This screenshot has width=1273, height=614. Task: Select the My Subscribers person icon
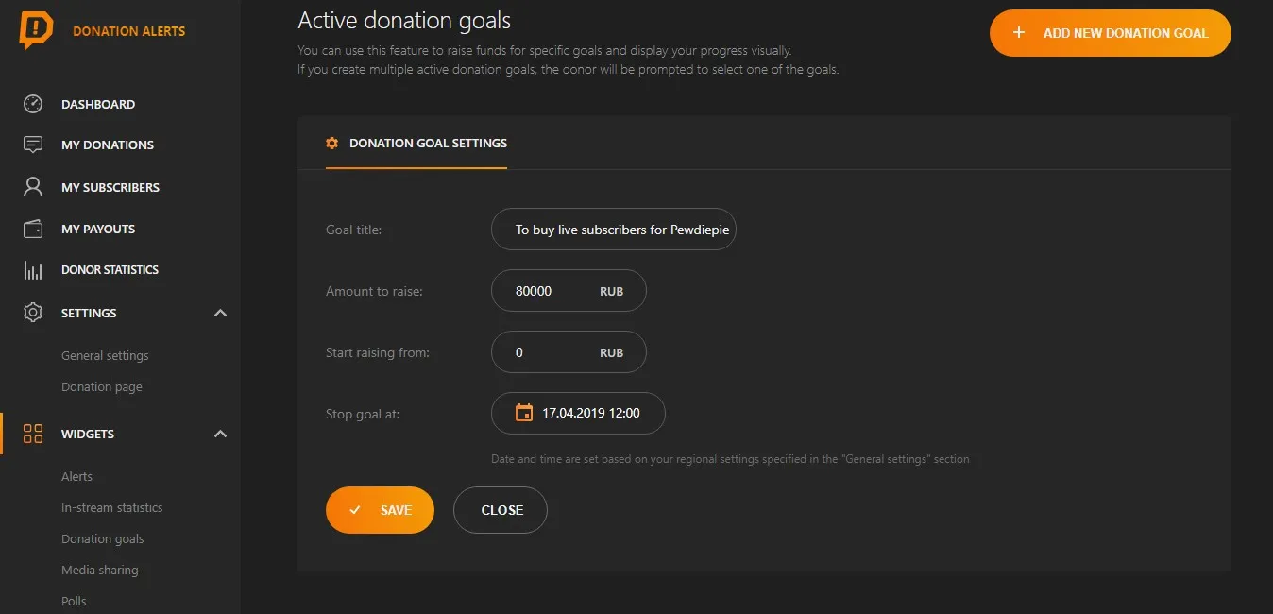(x=33, y=187)
